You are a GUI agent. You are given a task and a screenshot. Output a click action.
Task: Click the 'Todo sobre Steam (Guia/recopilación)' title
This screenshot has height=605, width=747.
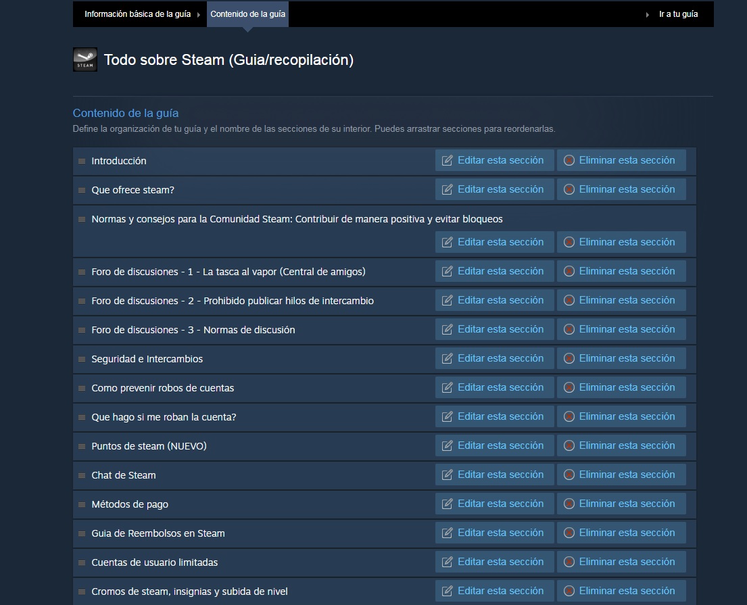228,60
